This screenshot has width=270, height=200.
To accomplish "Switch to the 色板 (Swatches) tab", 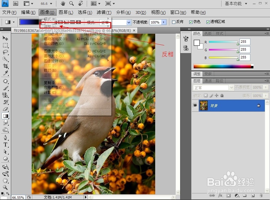I will [208, 33].
